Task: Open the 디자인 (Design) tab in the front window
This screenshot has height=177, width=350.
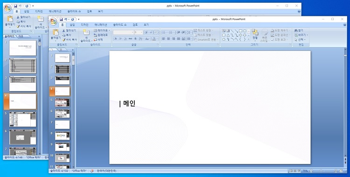Action: pos(84,25)
